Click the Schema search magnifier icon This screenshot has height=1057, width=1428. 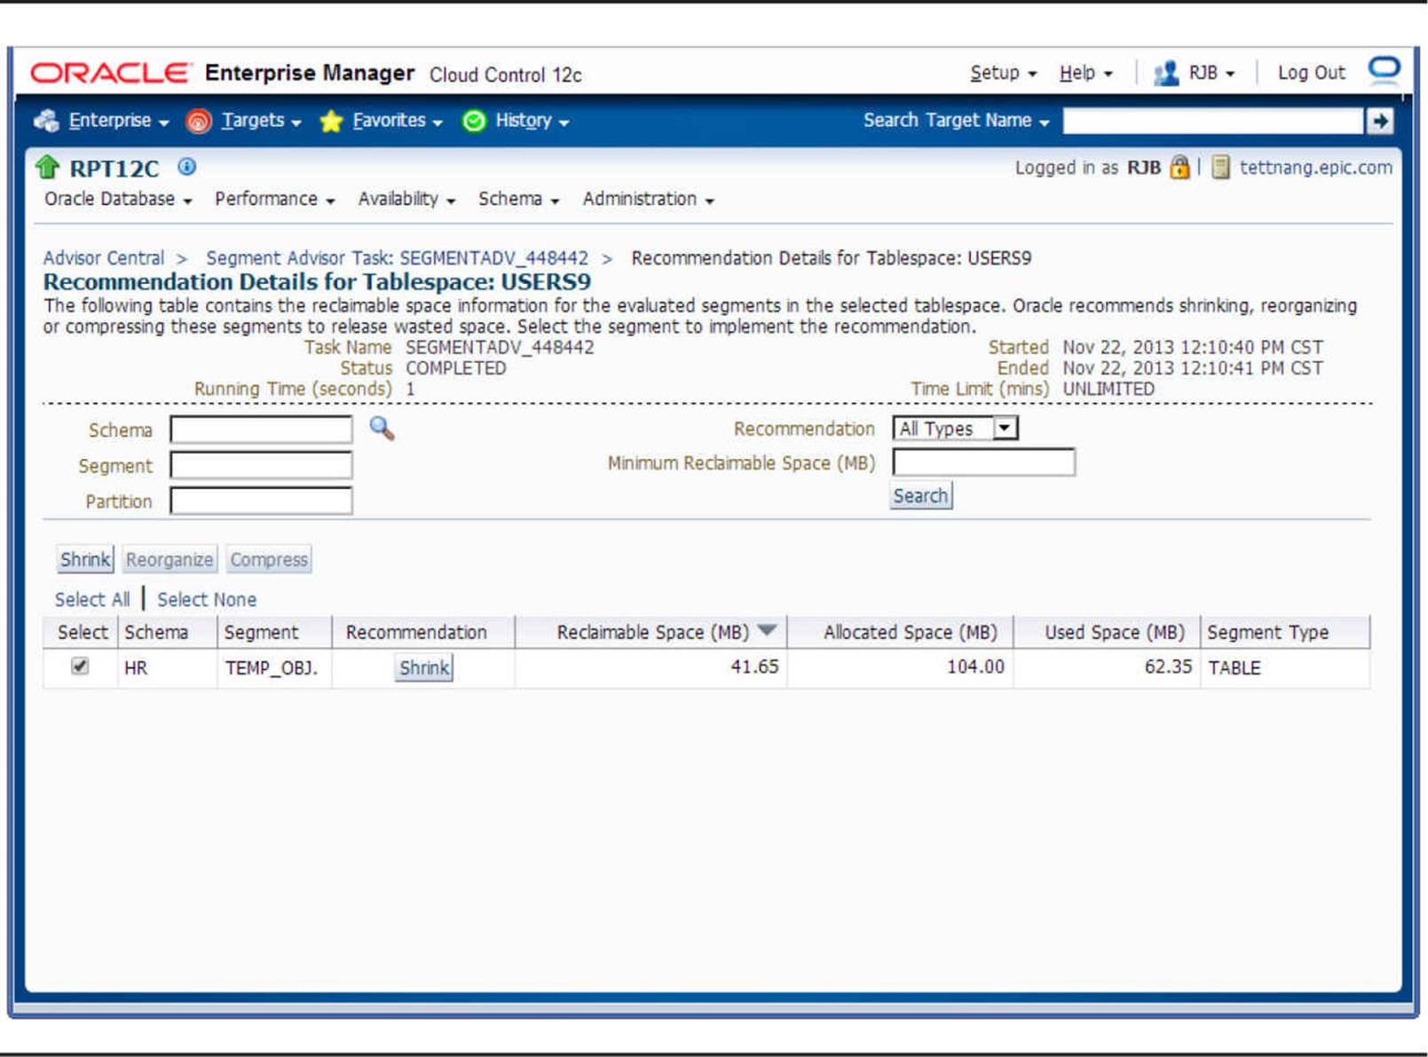(382, 429)
